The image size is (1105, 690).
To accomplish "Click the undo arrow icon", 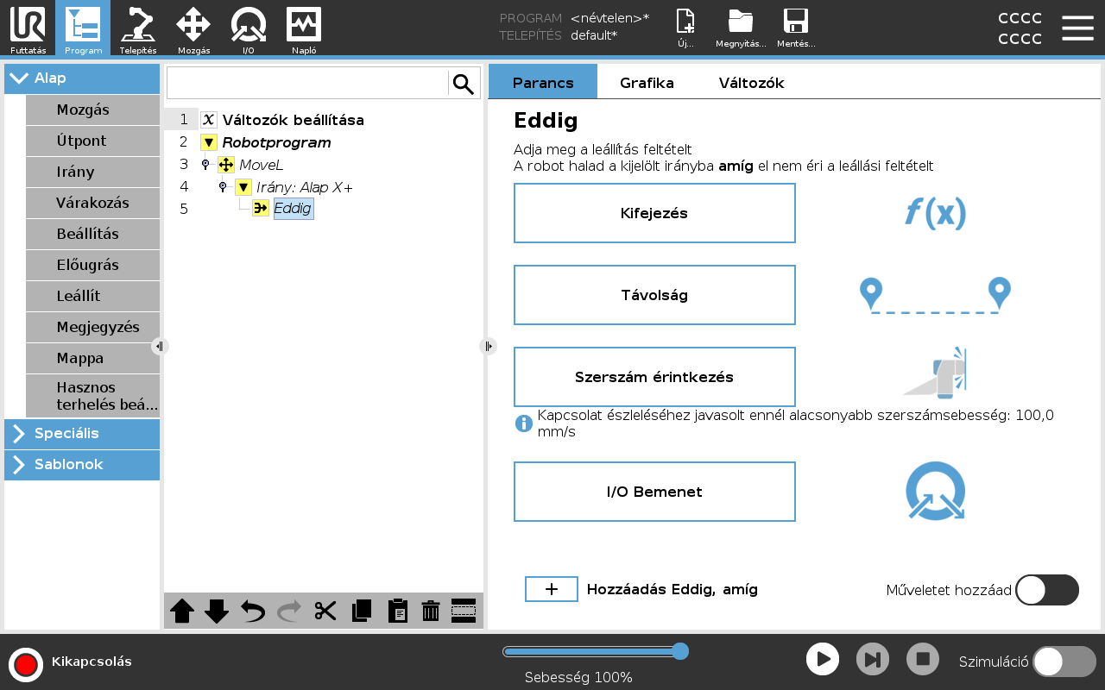I will click(253, 612).
